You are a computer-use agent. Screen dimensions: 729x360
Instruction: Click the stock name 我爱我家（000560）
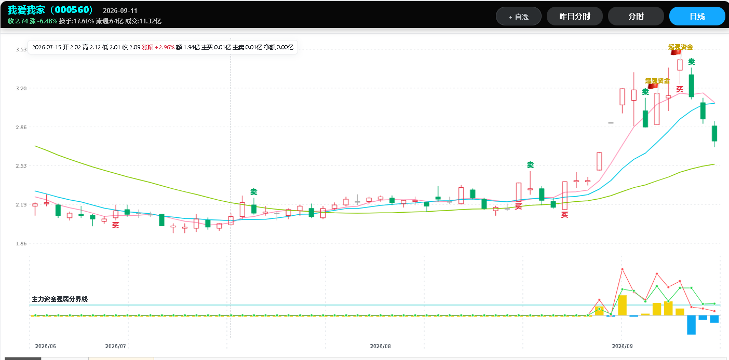[51, 10]
